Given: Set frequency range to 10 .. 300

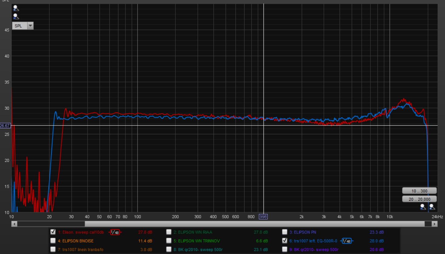Looking at the screenshot, I should pos(419,191).
